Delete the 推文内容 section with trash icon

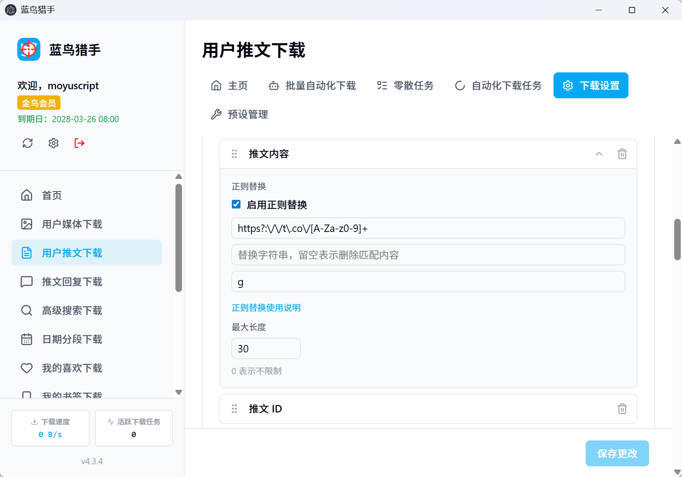click(x=622, y=154)
